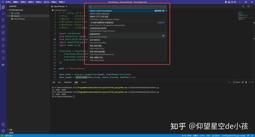This screenshot has width=255, height=137.
Task: Select Sort Lines Ascending command
Action: click(x=127, y=41)
